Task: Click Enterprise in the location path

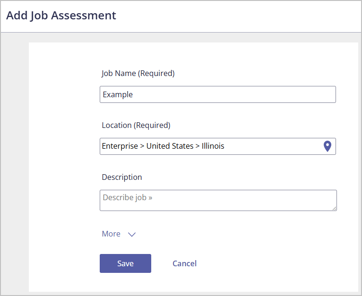Action: (x=120, y=146)
